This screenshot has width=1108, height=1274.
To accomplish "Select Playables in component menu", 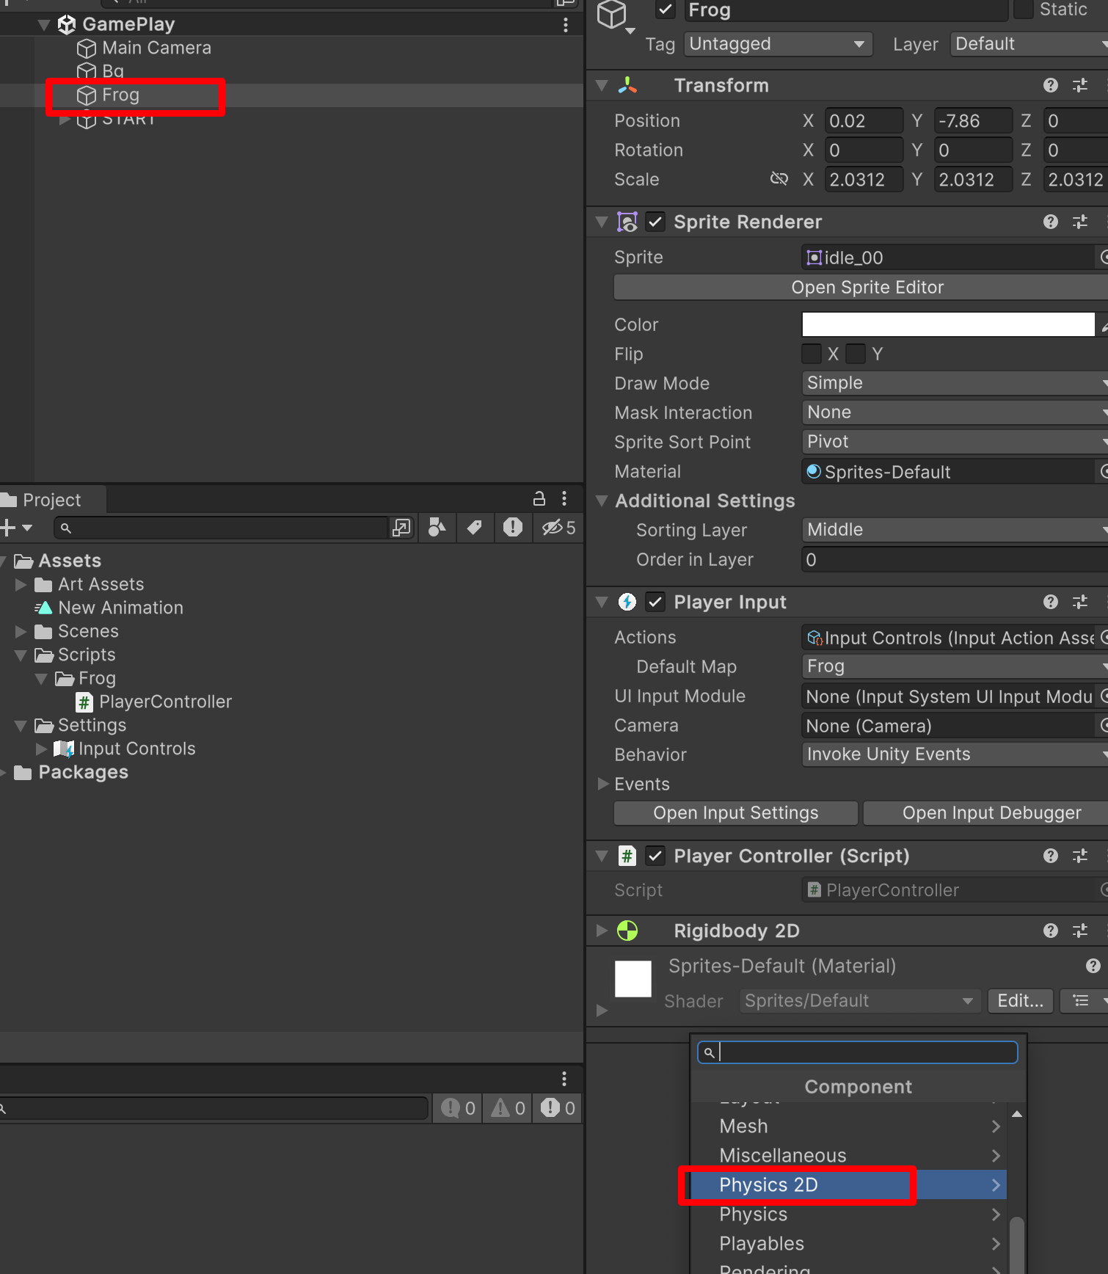I will point(848,1243).
